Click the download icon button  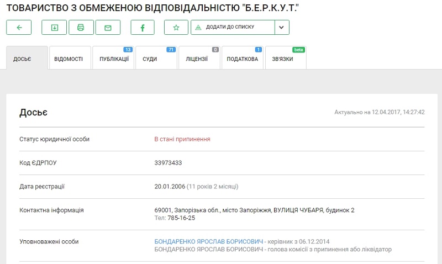[x=54, y=28]
